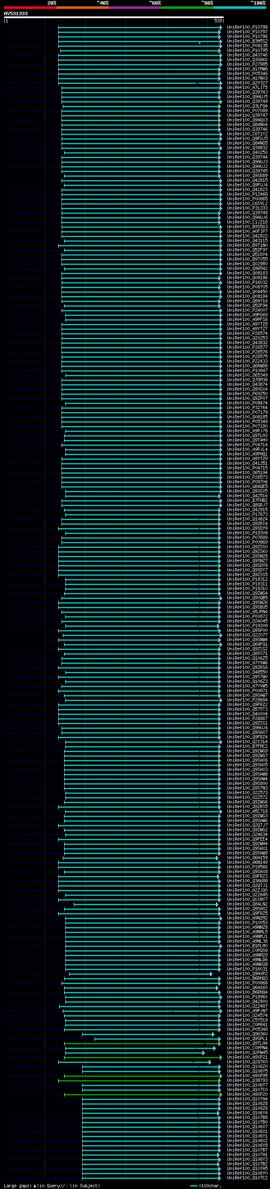The height and width of the screenshot is (1189, 270).
Task: Select the UniRef100_Q40250 label
Action: click(x=247, y=152)
